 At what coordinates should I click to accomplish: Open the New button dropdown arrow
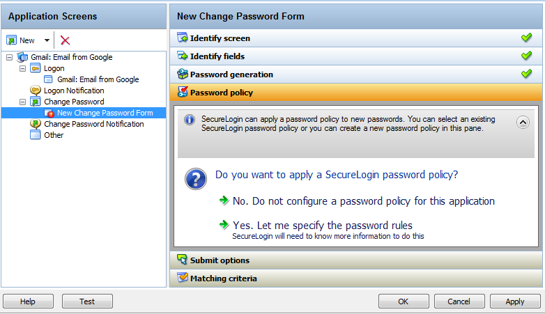47,40
